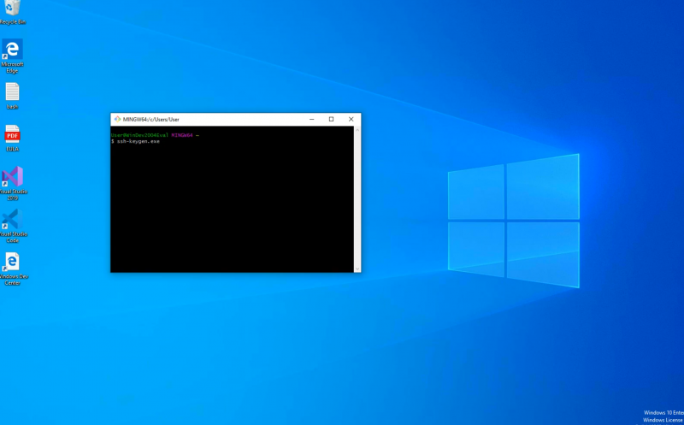
Task: Select the Visual Studio Code desktop shortcut
Action: tap(13, 226)
